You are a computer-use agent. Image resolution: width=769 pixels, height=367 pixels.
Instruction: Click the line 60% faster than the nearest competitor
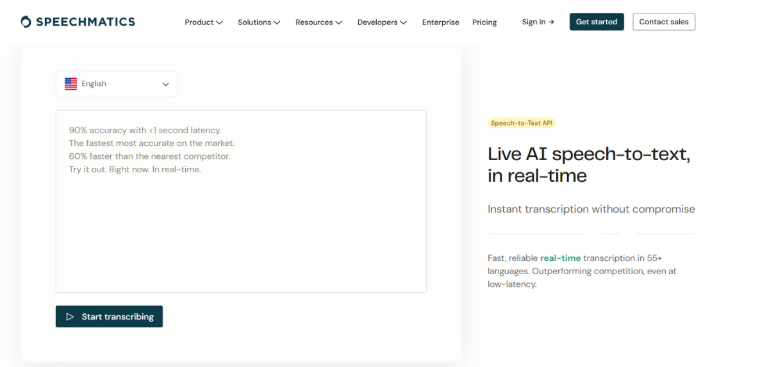(x=150, y=156)
